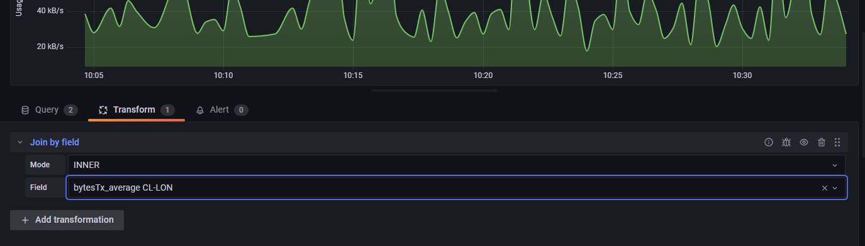This screenshot has width=865, height=246.
Task: Open the Mode dropdown showing INNER
Action: (457, 165)
